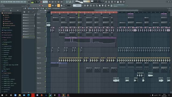The height and width of the screenshot is (97, 172).
Task: Open the VIEW menu
Action: click(14, 2)
